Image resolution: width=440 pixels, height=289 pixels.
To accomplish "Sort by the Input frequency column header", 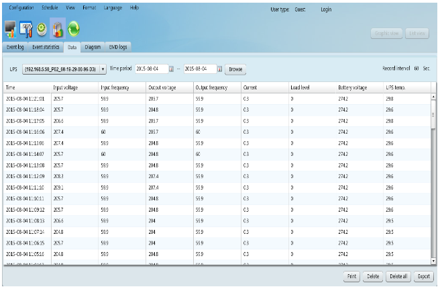I will (x=122, y=88).
